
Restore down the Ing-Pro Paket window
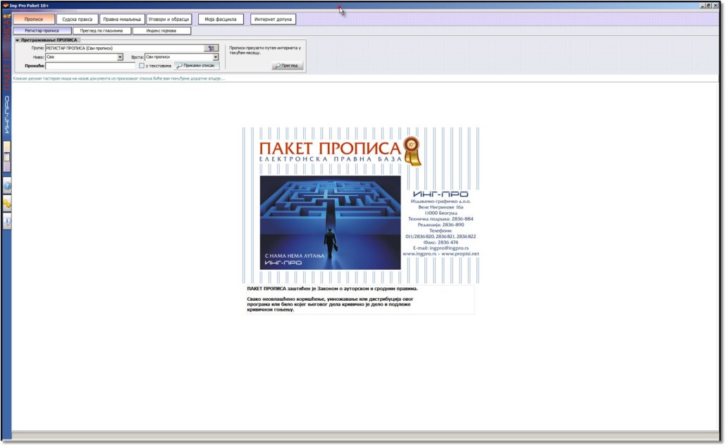point(709,6)
